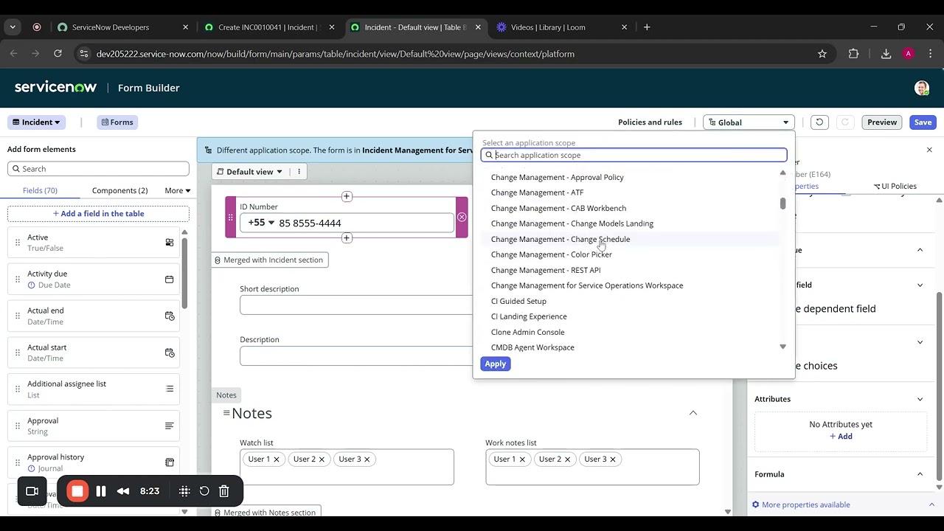Click the plus icon below ID Number field

point(347,237)
